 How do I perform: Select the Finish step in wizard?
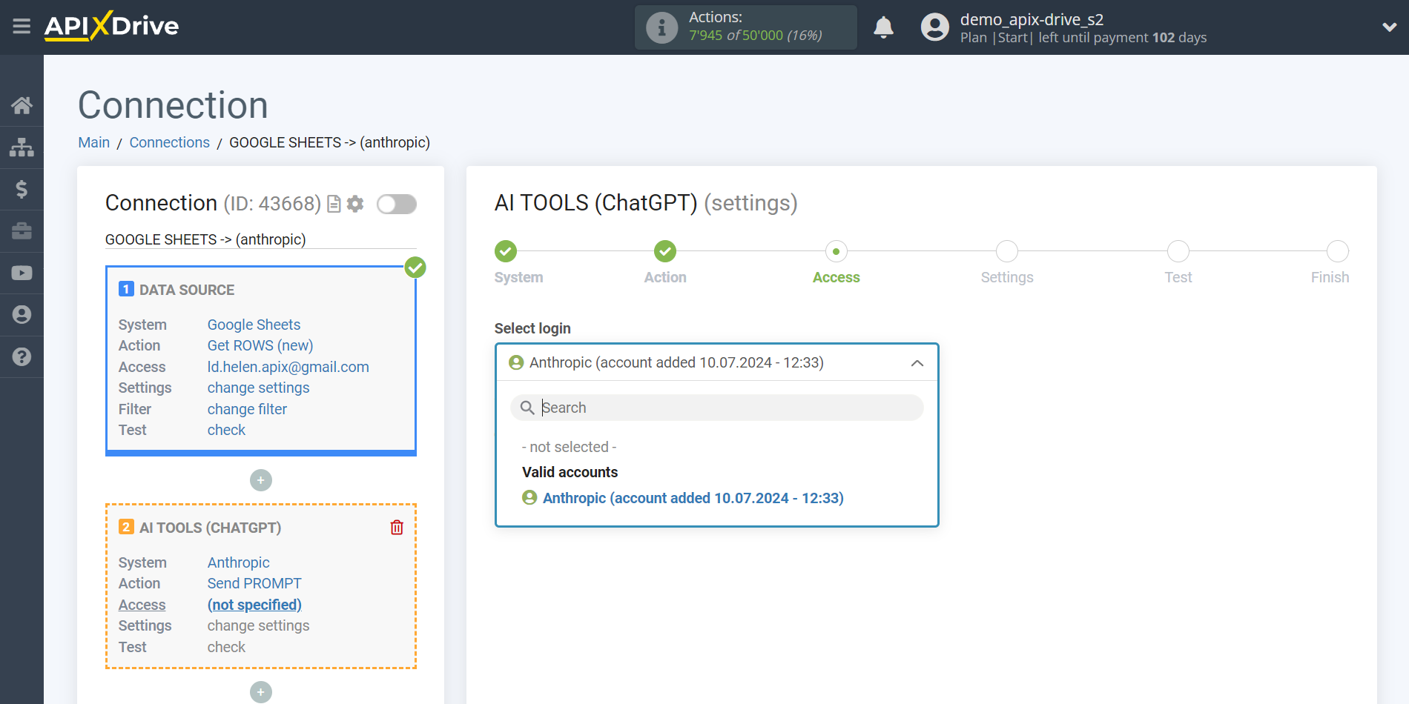click(1337, 251)
